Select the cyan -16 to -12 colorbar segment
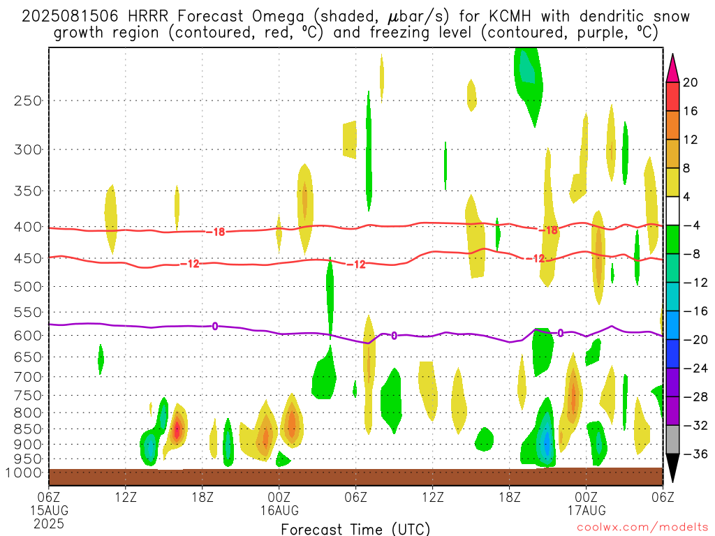 click(672, 297)
